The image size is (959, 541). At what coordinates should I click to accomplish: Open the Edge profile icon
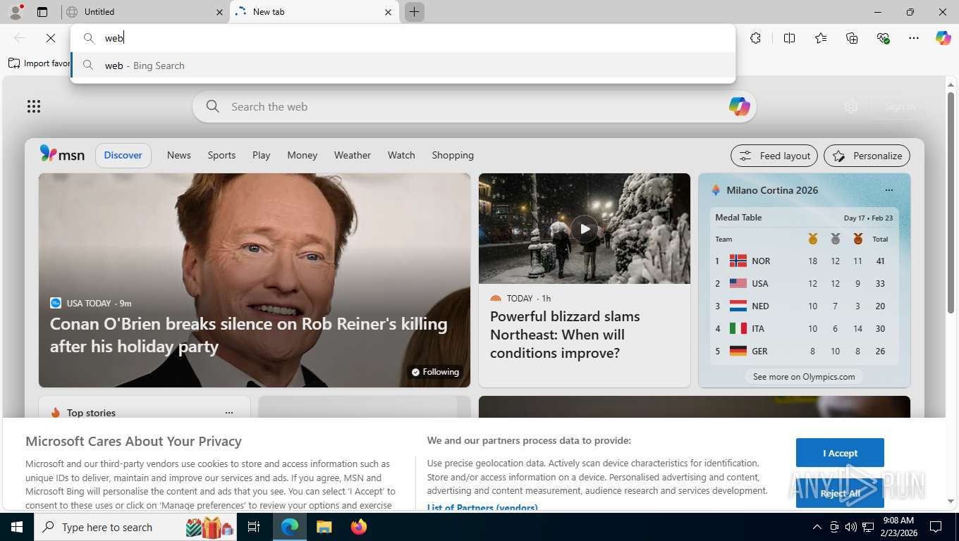pyautogui.click(x=16, y=11)
